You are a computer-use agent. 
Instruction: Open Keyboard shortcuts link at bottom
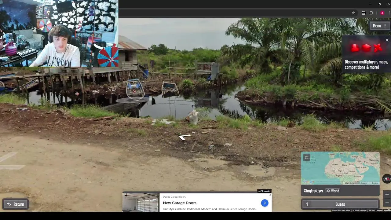pos(341,210)
